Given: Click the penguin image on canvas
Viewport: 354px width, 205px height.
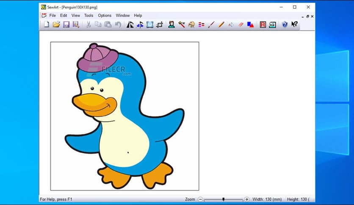Looking at the screenshot, I should click(124, 116).
